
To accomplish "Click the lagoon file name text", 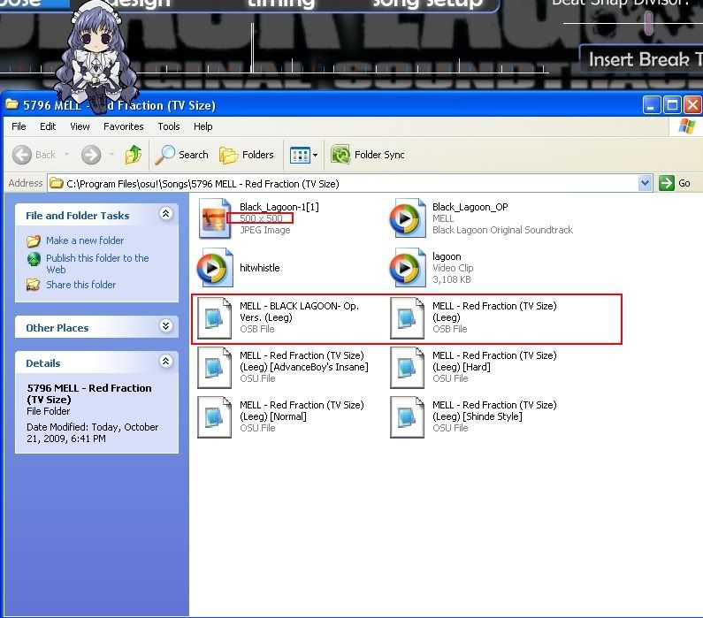I will tap(447, 256).
